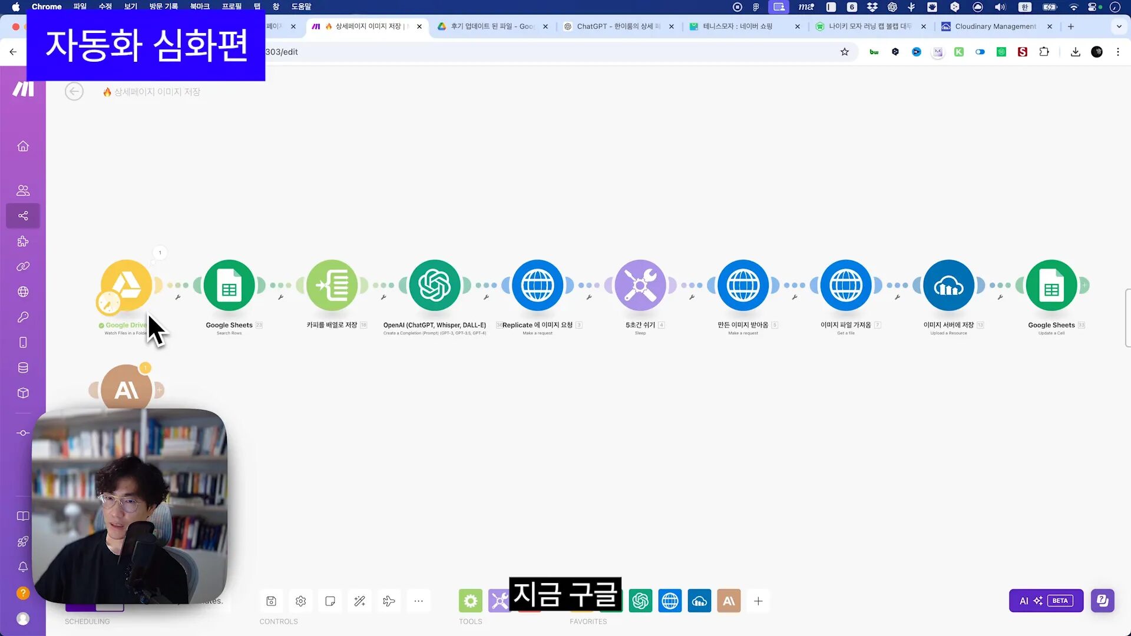The height and width of the screenshot is (636, 1131).
Task: Open the resource hub book icon
Action: [23, 516]
